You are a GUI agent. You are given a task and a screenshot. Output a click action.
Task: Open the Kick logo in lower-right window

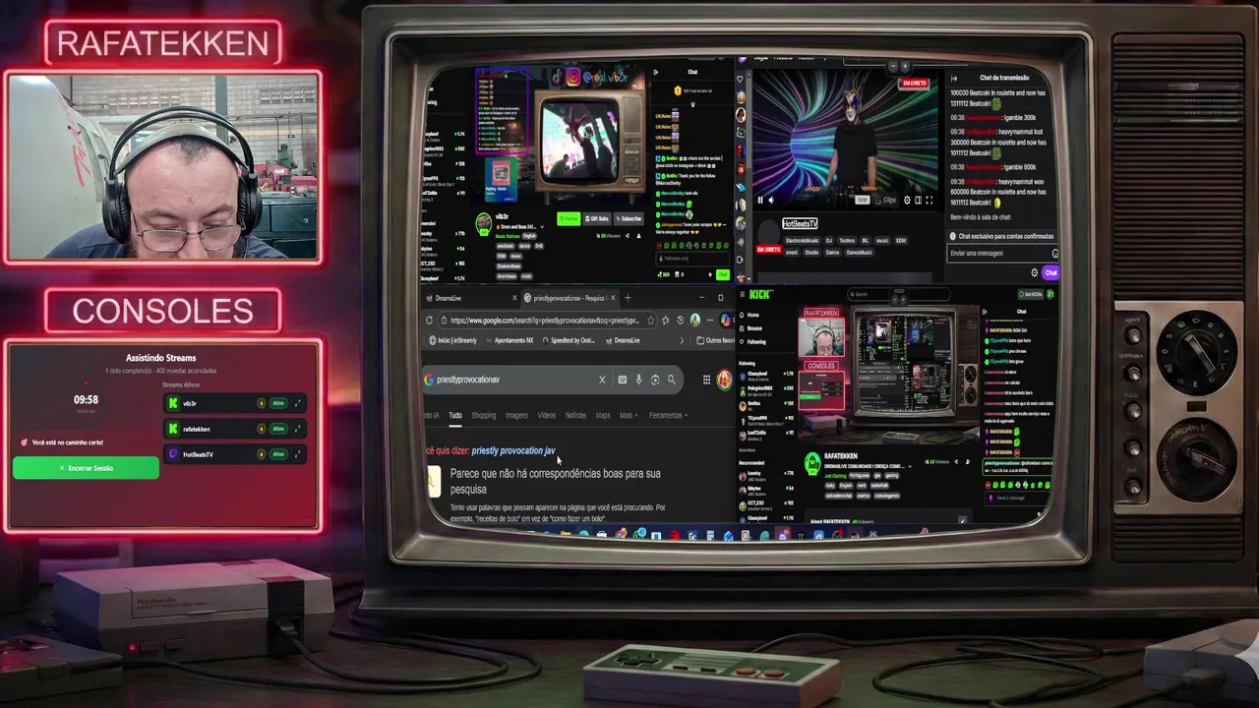[759, 294]
